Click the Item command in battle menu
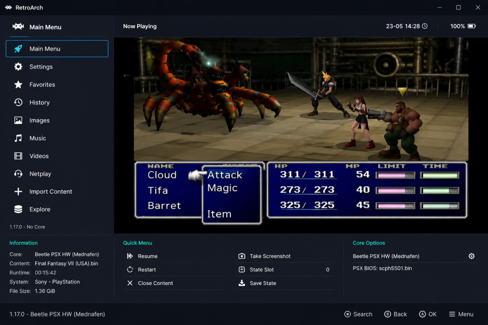The height and width of the screenshot is (325, 488). click(219, 214)
